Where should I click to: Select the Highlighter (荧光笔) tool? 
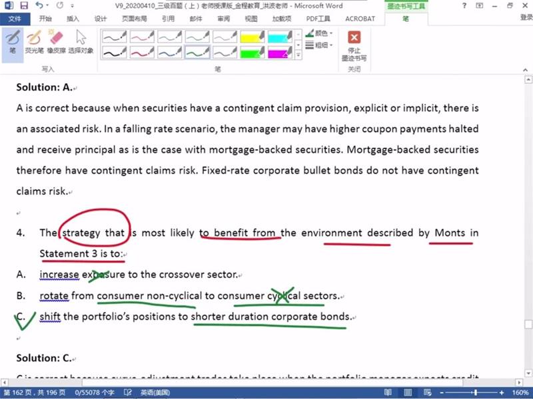tap(33, 41)
